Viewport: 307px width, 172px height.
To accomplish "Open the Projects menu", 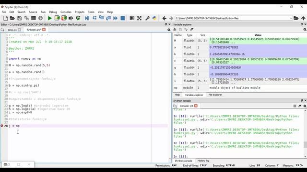I will [80, 12].
